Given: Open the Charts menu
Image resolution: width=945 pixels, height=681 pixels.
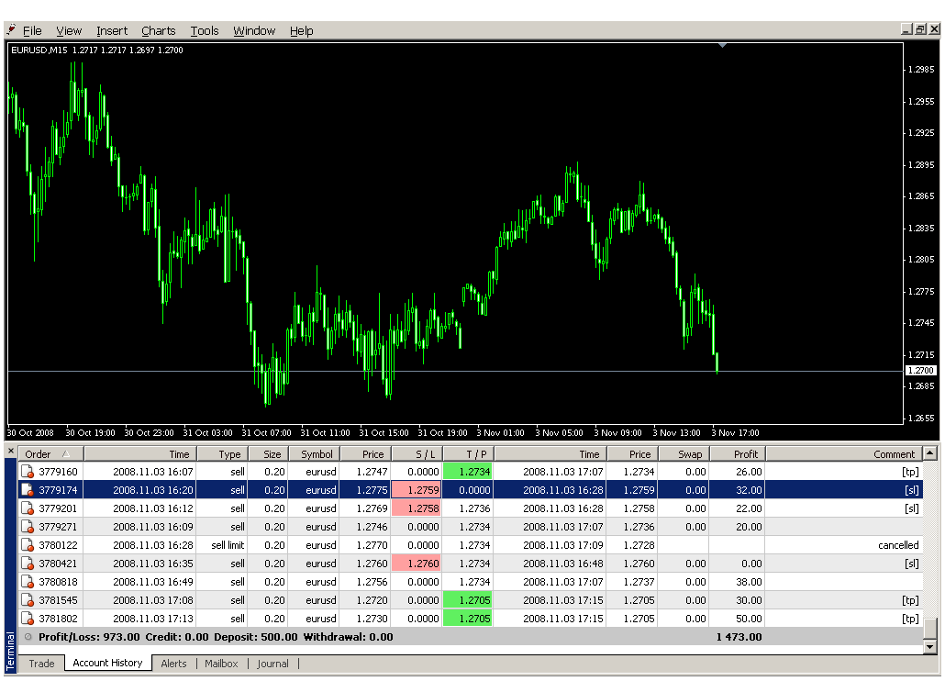Looking at the screenshot, I should 158,31.
